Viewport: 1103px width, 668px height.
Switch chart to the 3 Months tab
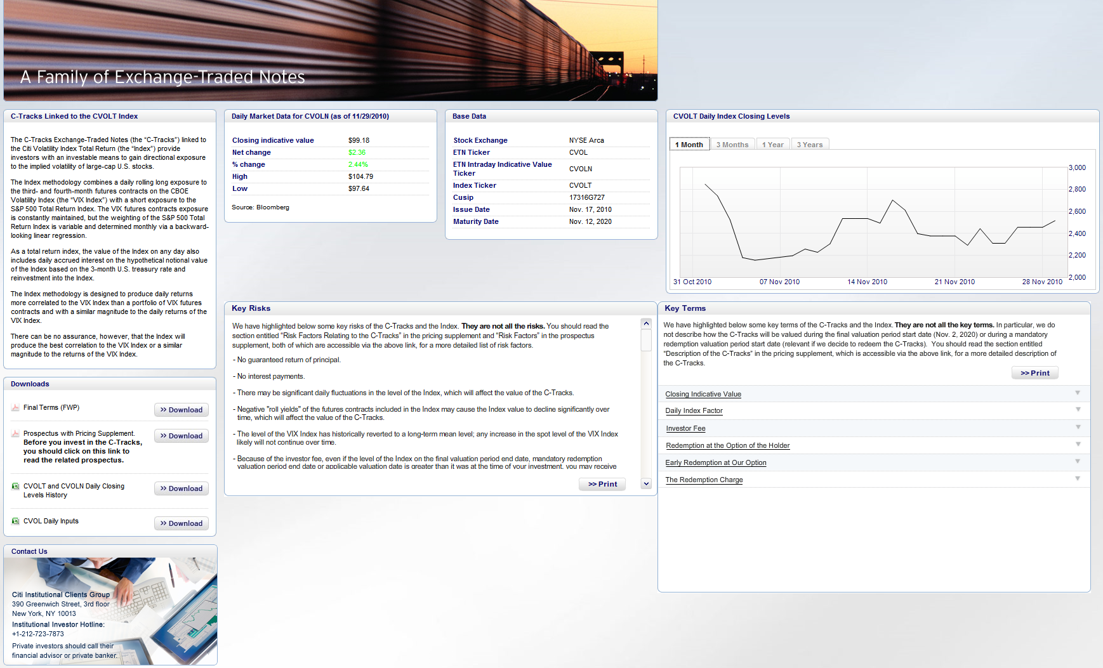click(x=732, y=145)
